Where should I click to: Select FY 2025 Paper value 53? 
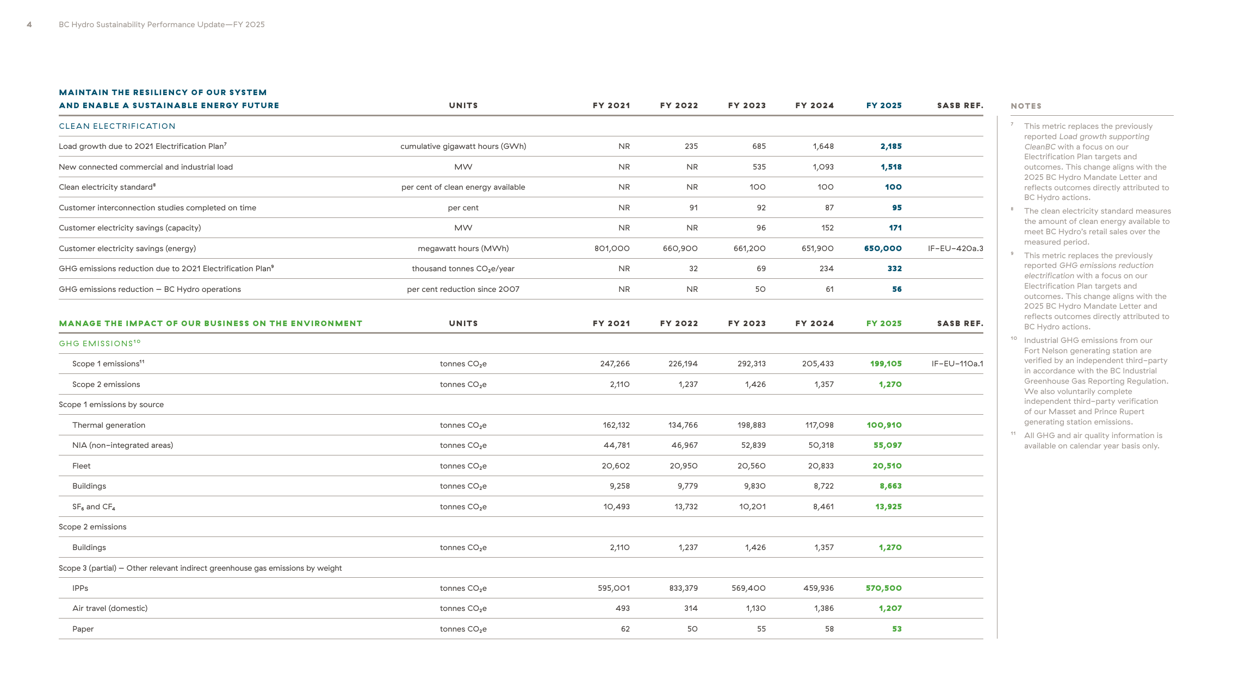point(897,629)
